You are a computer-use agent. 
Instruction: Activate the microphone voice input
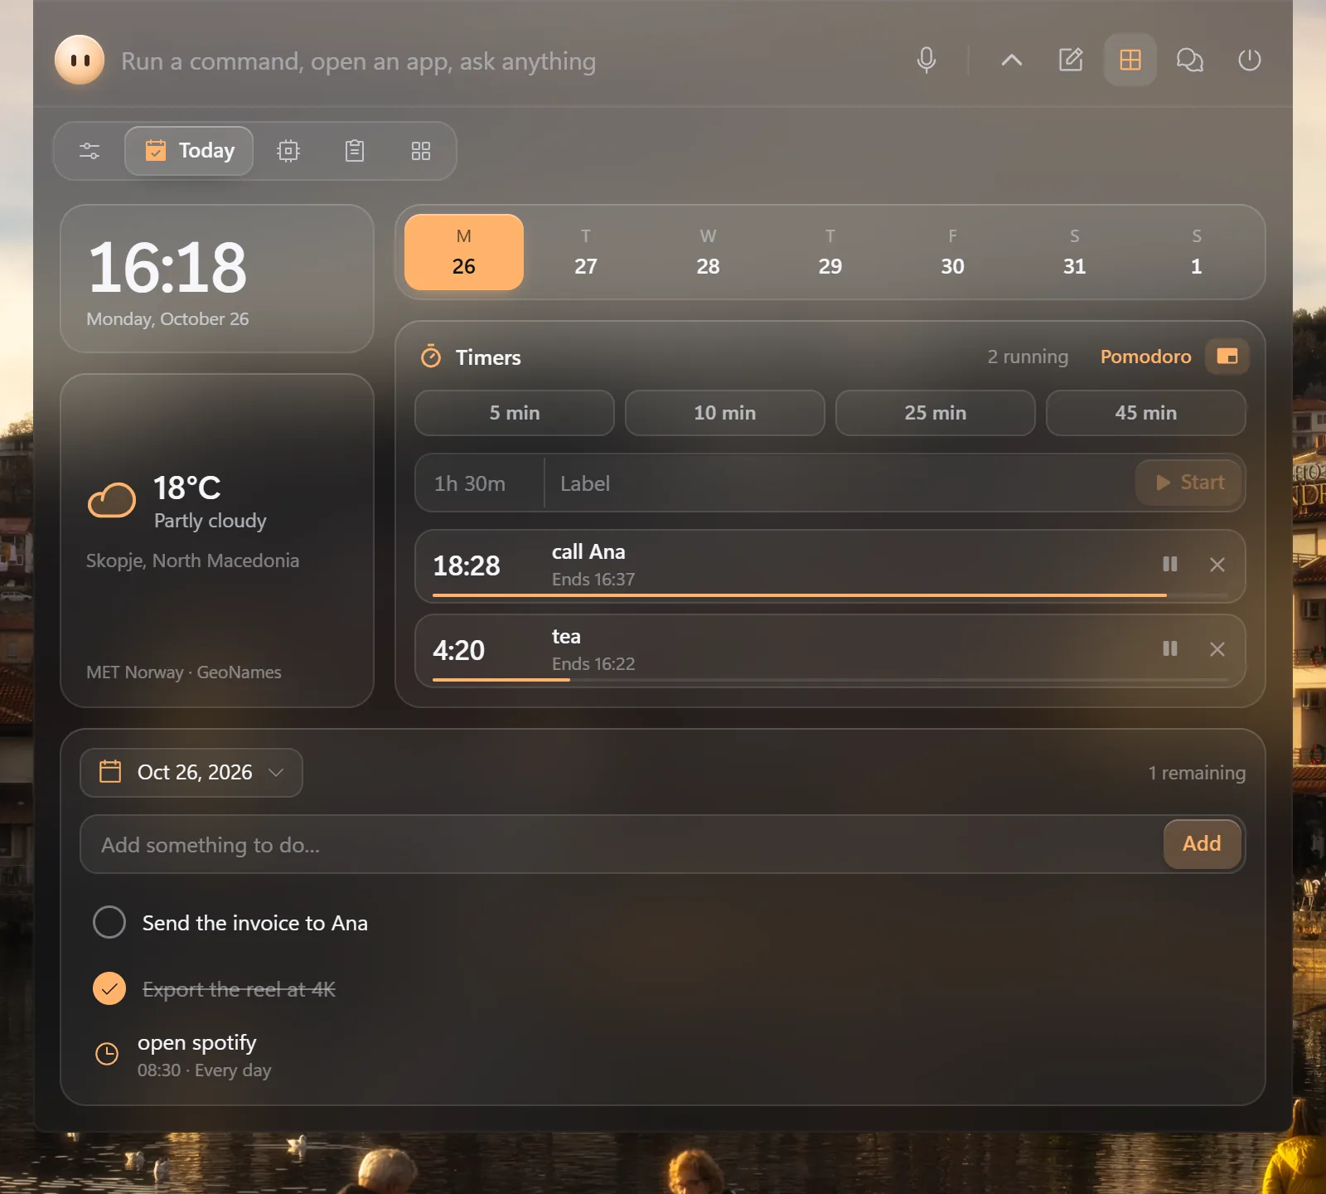click(927, 60)
